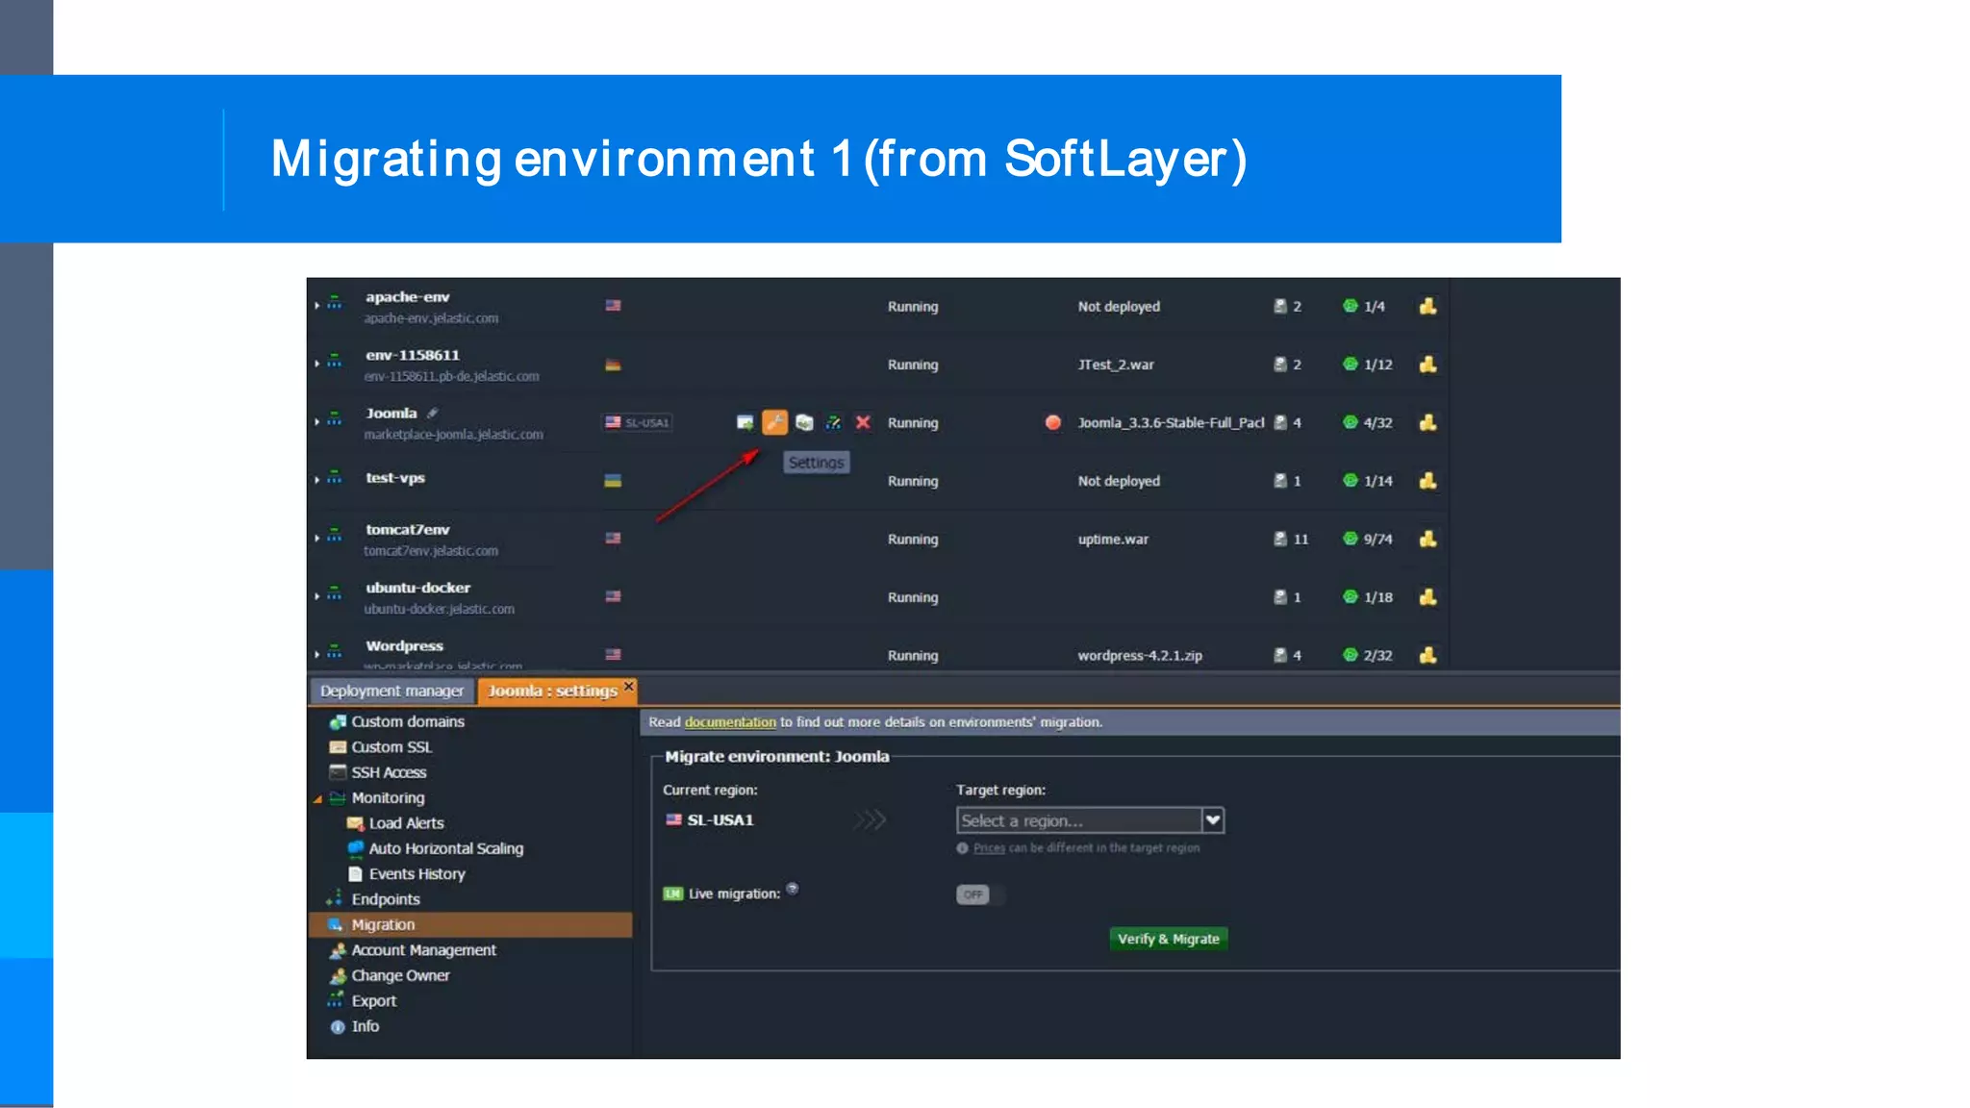Click Open in browser icon for Joomla
The height and width of the screenshot is (1108, 1970).
745,422
